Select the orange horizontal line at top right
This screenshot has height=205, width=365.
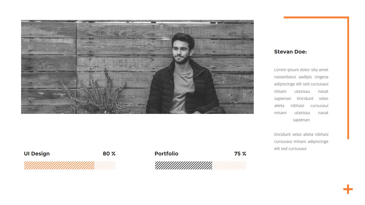(315, 18)
